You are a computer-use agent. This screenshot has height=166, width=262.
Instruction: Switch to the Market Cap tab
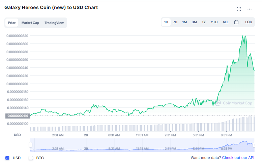coord(30,23)
